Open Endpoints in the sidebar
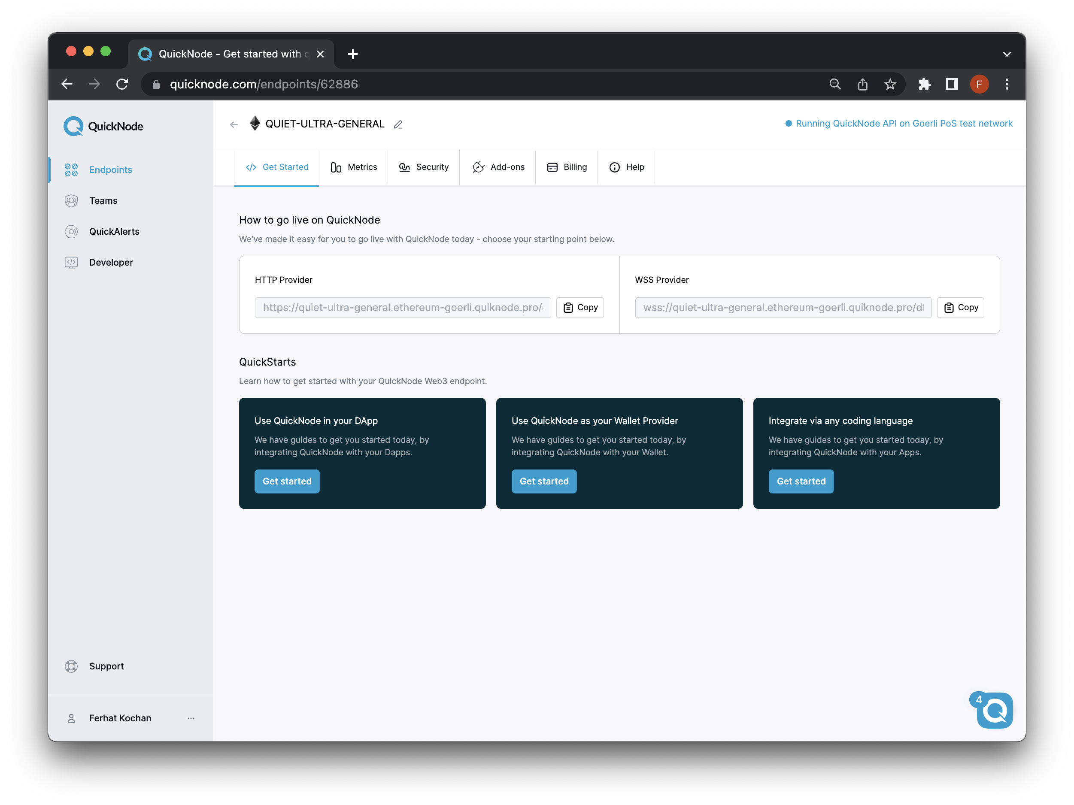 coord(110,169)
